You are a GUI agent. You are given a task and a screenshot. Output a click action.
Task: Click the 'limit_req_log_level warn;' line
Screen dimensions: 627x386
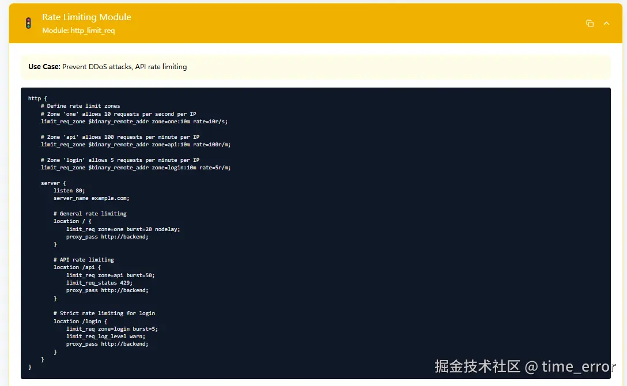pyautogui.click(x=105, y=336)
